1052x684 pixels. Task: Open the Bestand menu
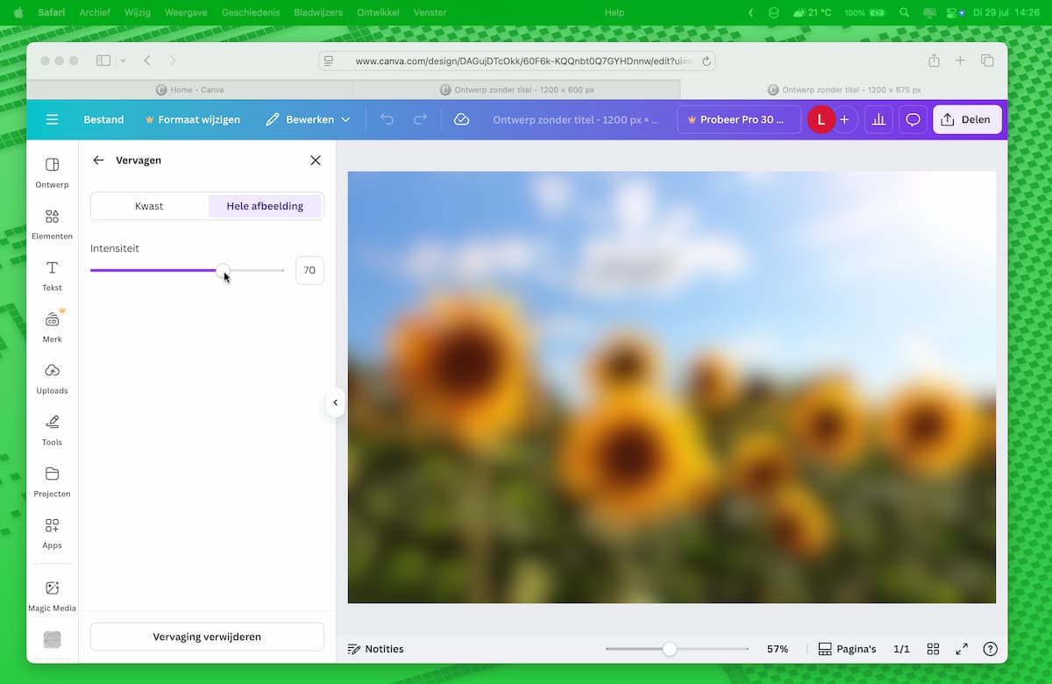pos(103,119)
